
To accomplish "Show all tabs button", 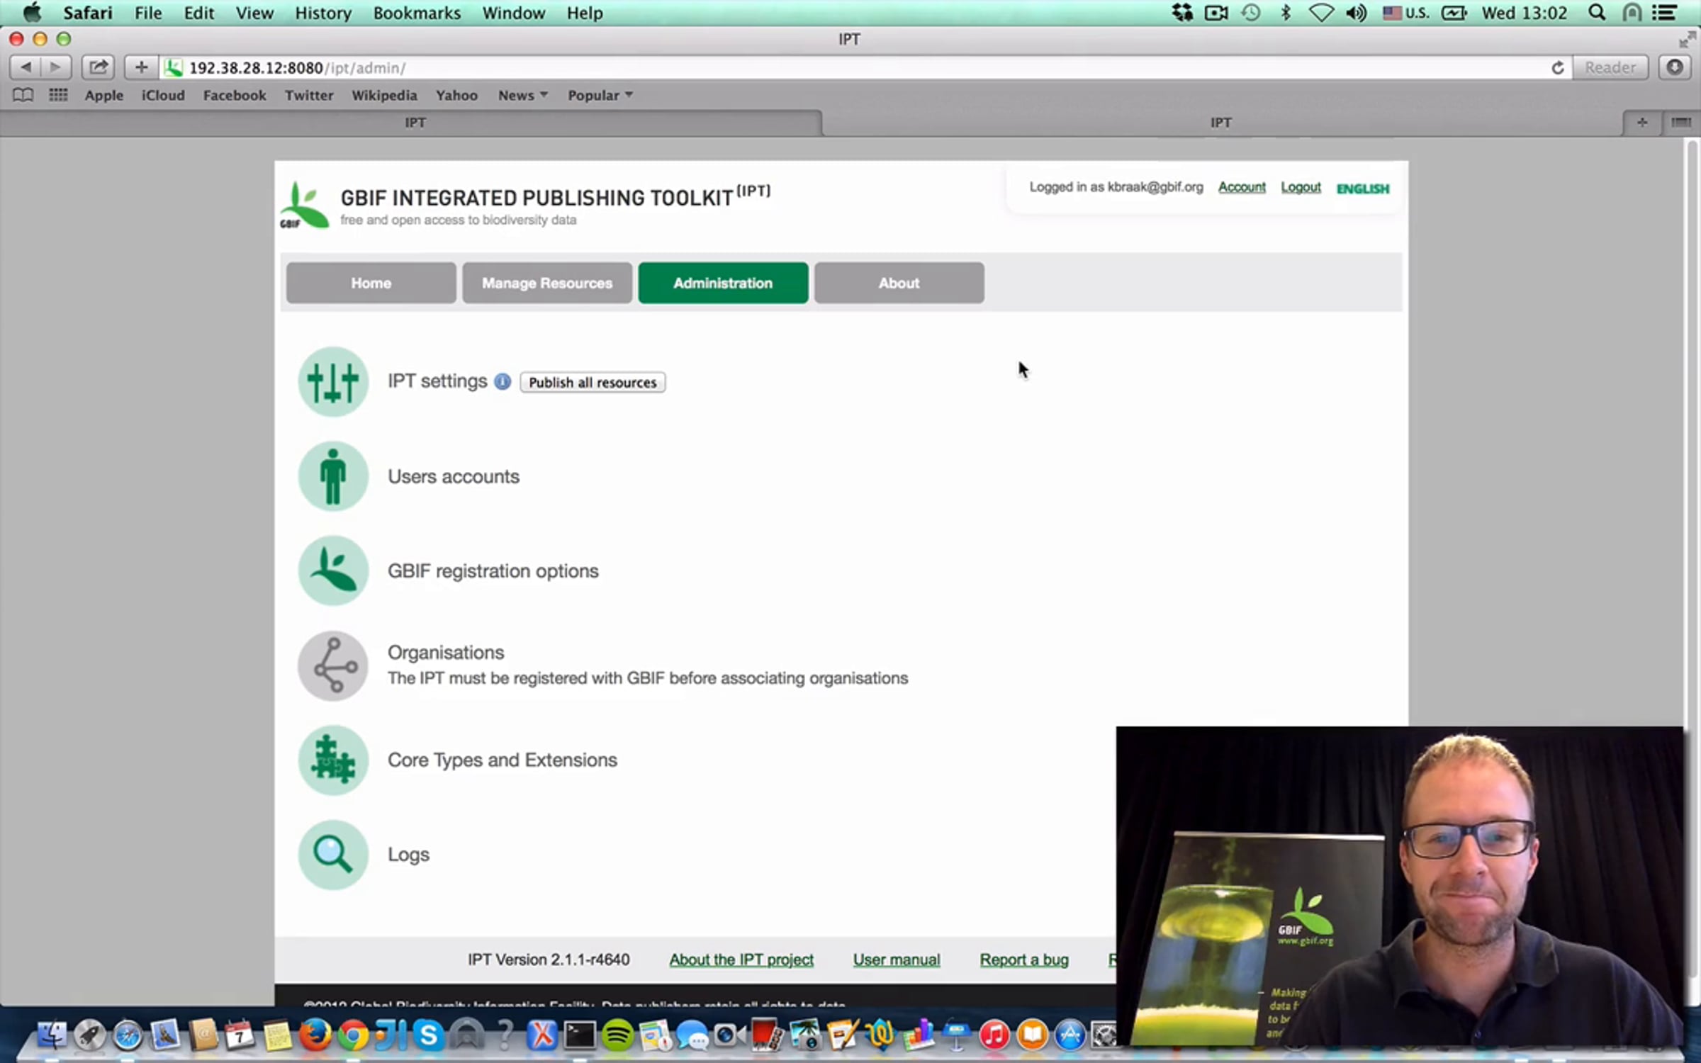I will pyautogui.click(x=1680, y=123).
